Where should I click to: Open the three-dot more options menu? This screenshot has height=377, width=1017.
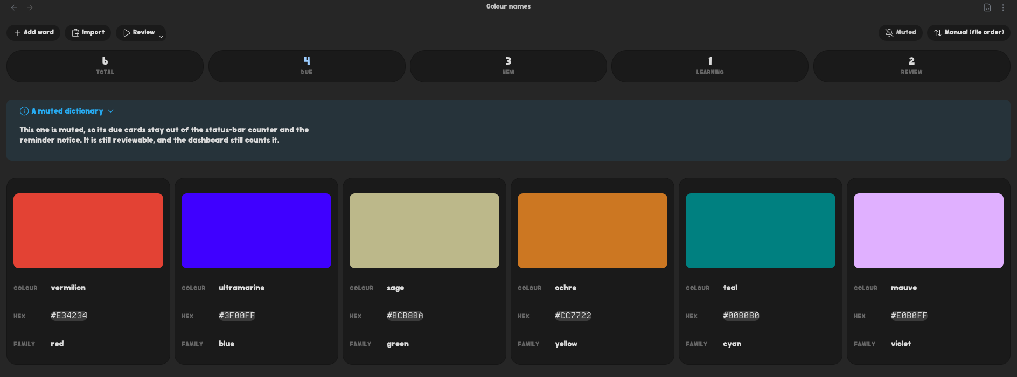click(1003, 8)
